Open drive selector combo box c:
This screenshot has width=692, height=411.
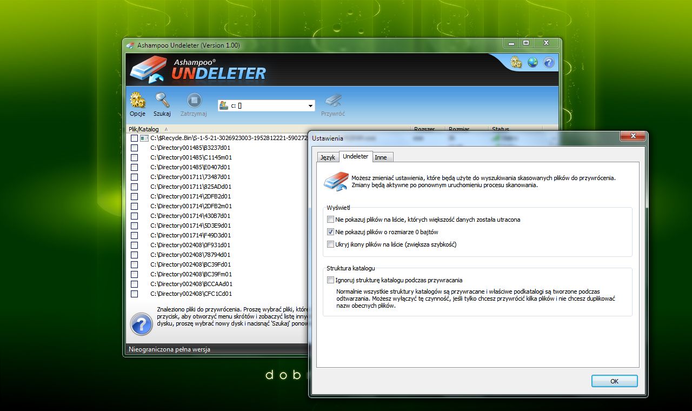[x=267, y=105]
